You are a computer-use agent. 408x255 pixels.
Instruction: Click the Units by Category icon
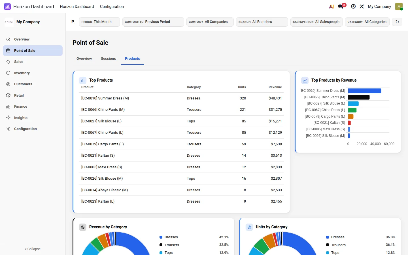(x=249, y=227)
